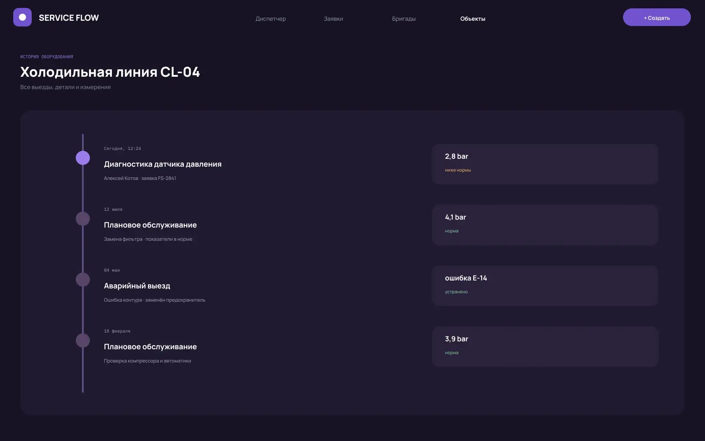Viewport: 705px width, 441px height.
Task: Click the Проверка компрессора и автоматики text
Action: (x=148, y=361)
